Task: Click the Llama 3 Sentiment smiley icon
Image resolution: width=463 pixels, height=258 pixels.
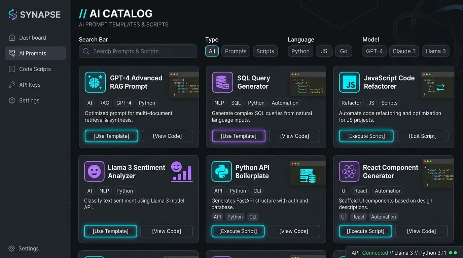Action: 94,172
